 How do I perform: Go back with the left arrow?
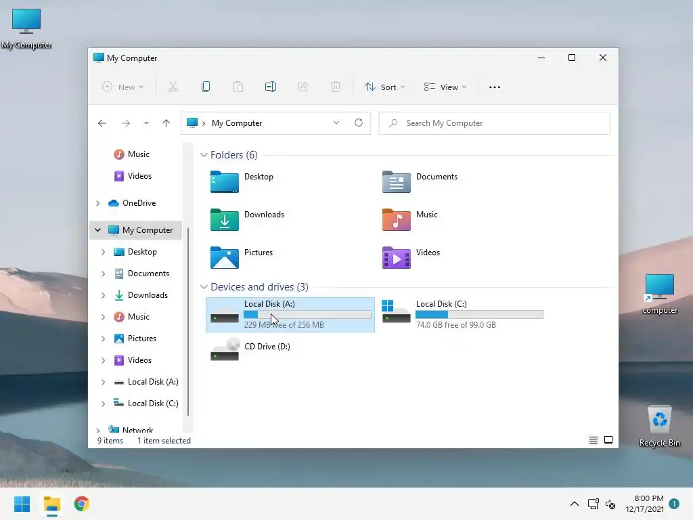point(102,123)
